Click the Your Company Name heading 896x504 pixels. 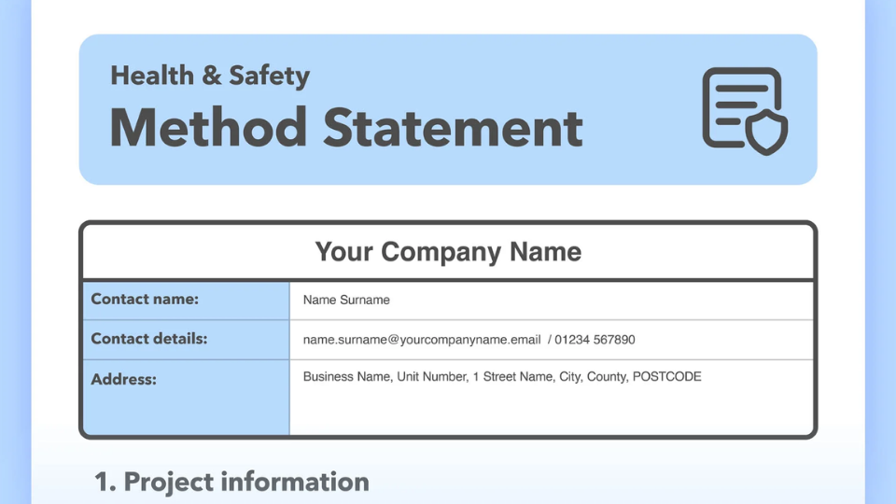tap(448, 252)
